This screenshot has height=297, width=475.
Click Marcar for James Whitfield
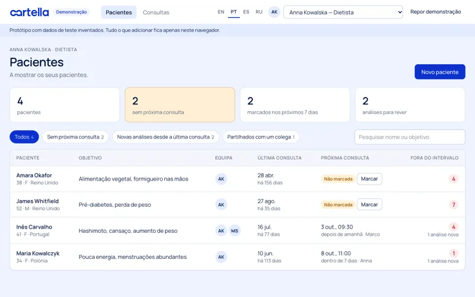(x=369, y=204)
